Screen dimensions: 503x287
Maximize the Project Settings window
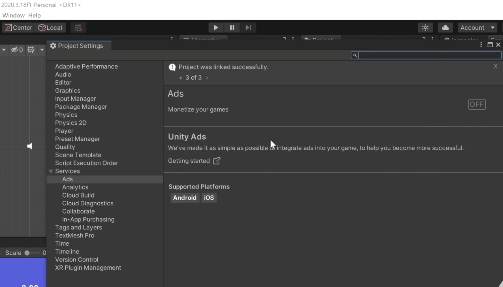coord(490,45)
